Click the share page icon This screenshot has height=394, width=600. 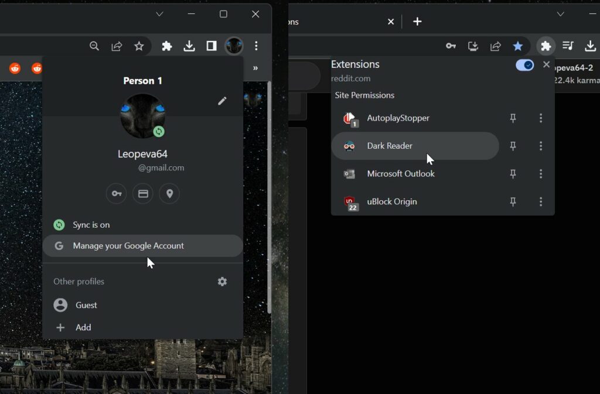(117, 46)
